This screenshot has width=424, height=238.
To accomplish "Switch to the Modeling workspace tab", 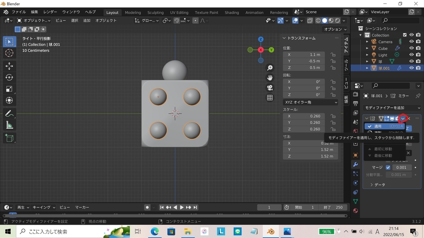I will point(133,12).
